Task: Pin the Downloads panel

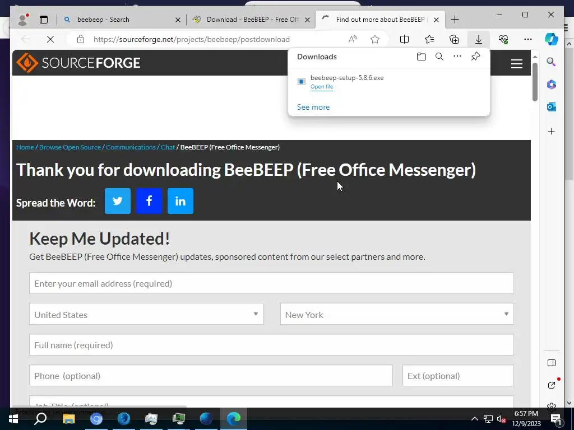Action: point(475,57)
